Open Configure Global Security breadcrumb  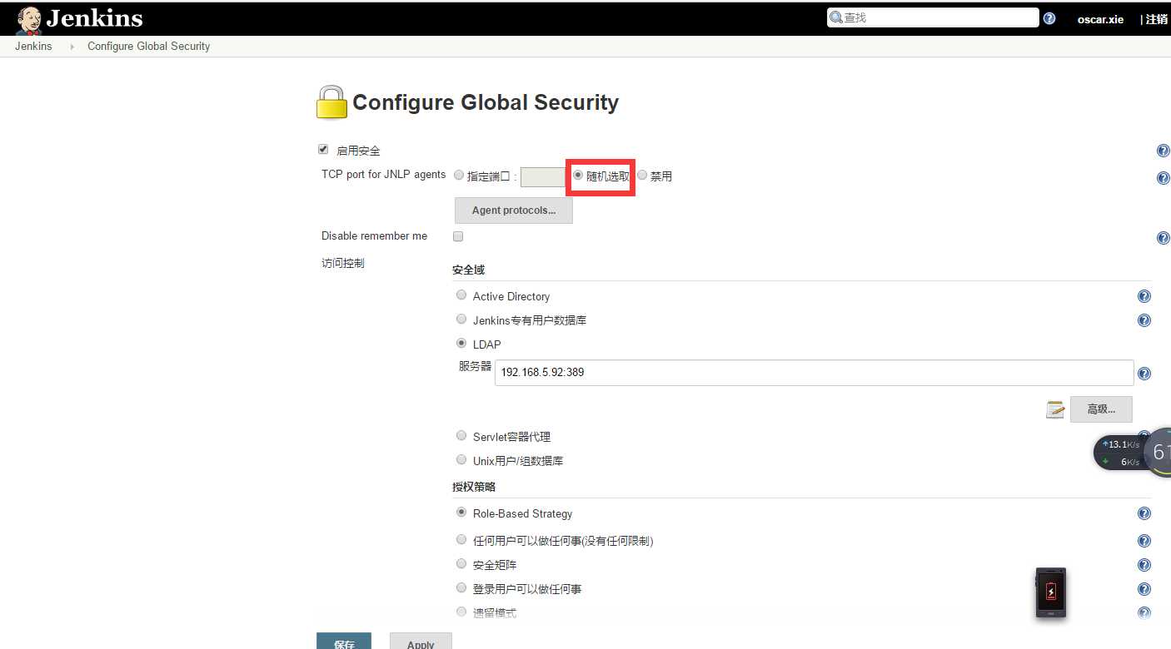pyautogui.click(x=149, y=47)
